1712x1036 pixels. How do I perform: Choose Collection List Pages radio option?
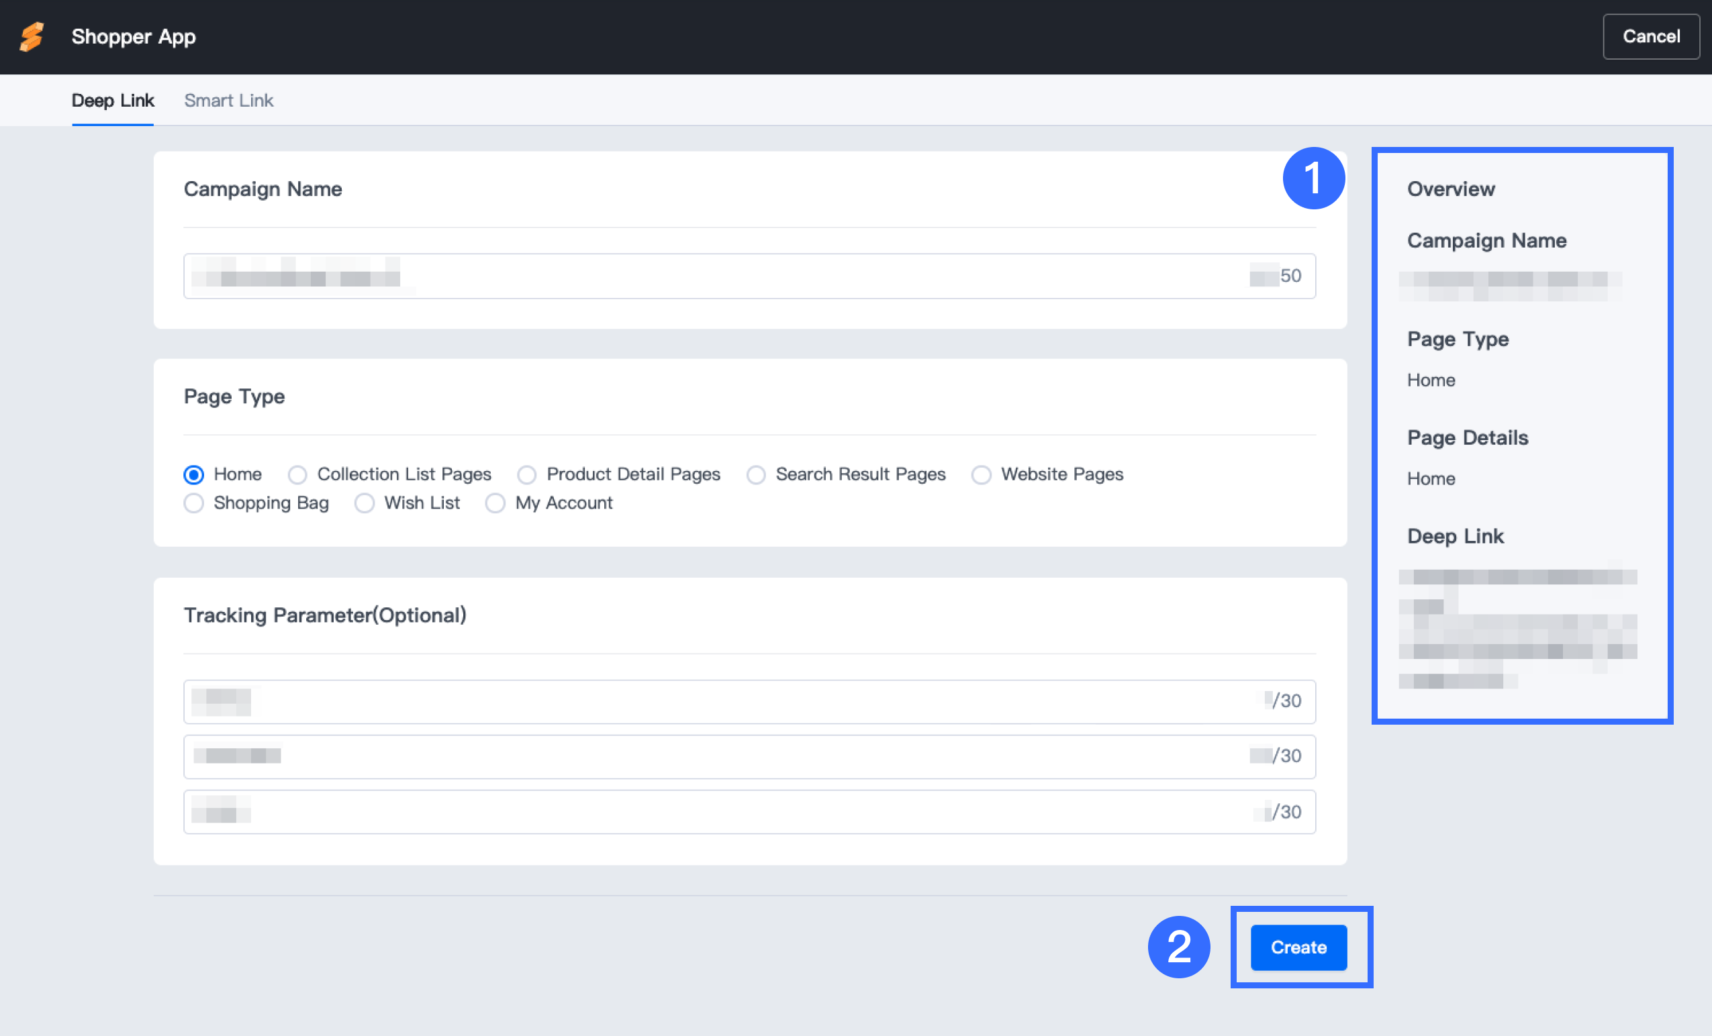[297, 475]
